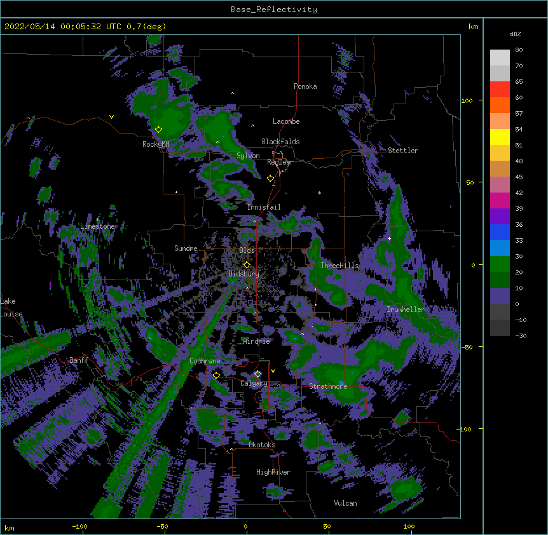The height and width of the screenshot is (535, 548).
Task: Click the Sundre label
Action: click(x=186, y=248)
